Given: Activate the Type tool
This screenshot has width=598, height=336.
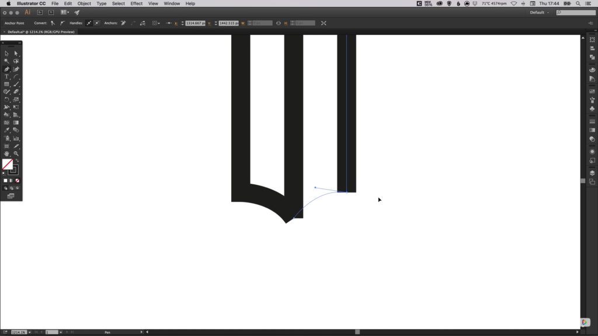Looking at the screenshot, I should click(x=6, y=76).
